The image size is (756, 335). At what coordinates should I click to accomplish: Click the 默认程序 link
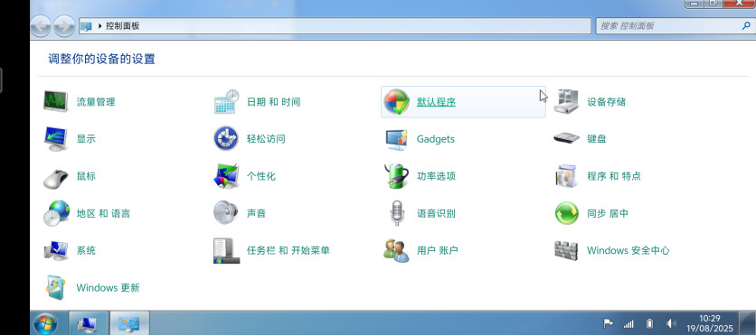click(436, 102)
